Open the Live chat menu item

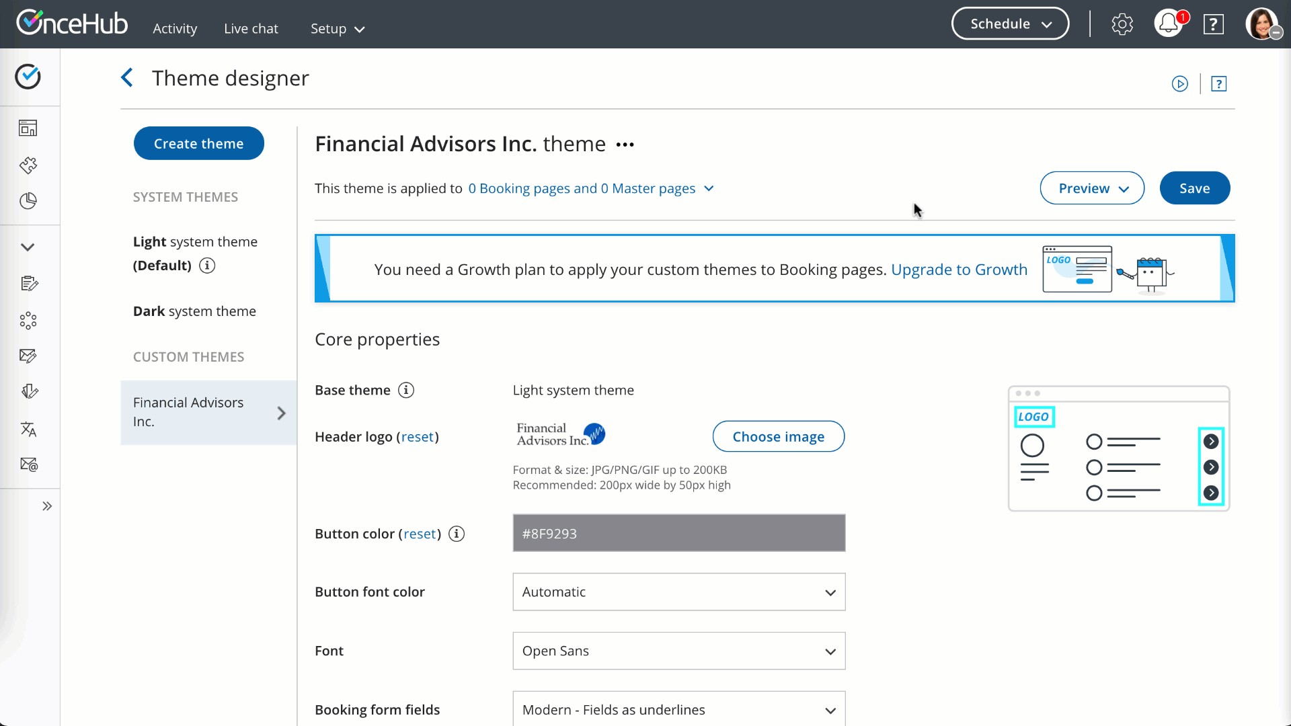(x=251, y=28)
